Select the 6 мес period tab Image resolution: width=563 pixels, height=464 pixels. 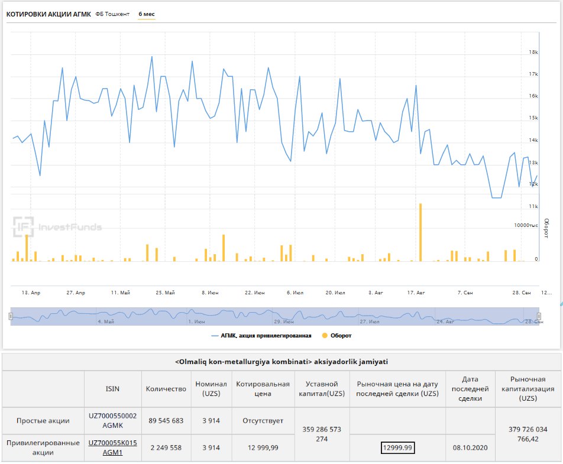point(147,14)
